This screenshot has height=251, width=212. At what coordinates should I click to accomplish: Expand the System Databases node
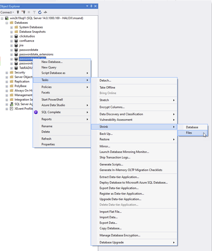(12, 27)
